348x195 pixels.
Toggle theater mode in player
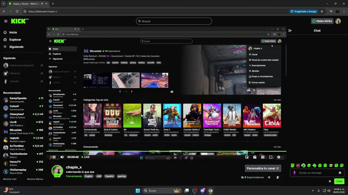pos(263,157)
